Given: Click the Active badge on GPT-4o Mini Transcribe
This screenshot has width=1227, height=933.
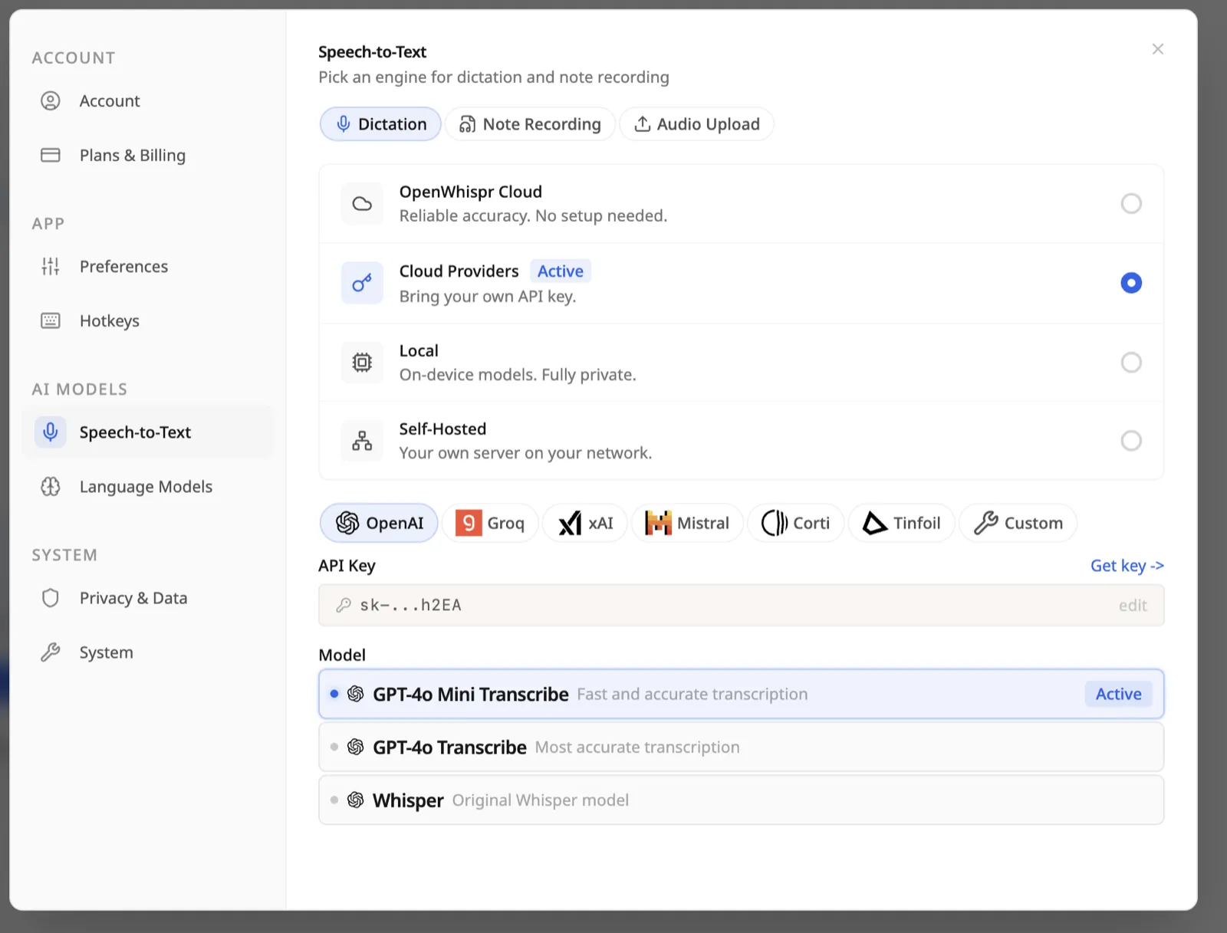Looking at the screenshot, I should (1118, 695).
